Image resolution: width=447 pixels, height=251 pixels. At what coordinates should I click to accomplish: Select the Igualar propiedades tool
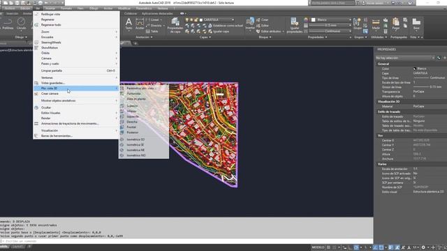click(x=295, y=25)
